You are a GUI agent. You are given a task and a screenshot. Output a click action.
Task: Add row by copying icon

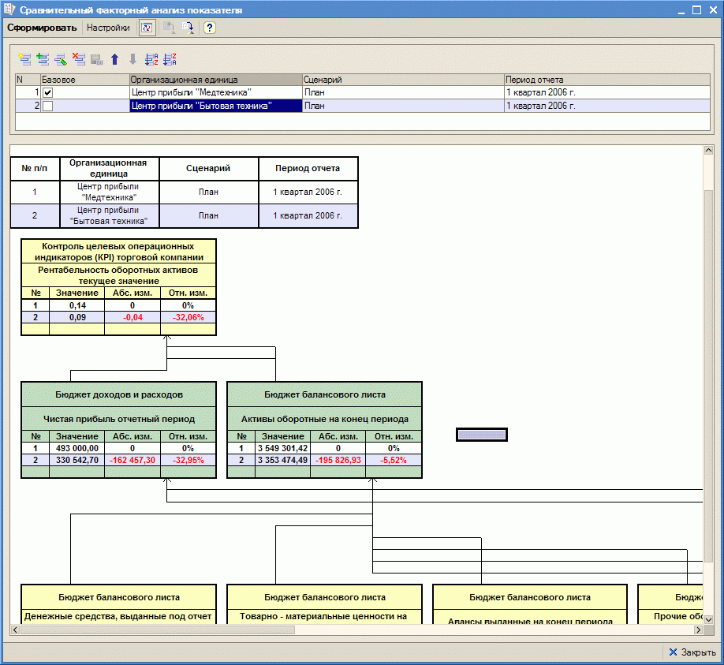click(x=43, y=59)
